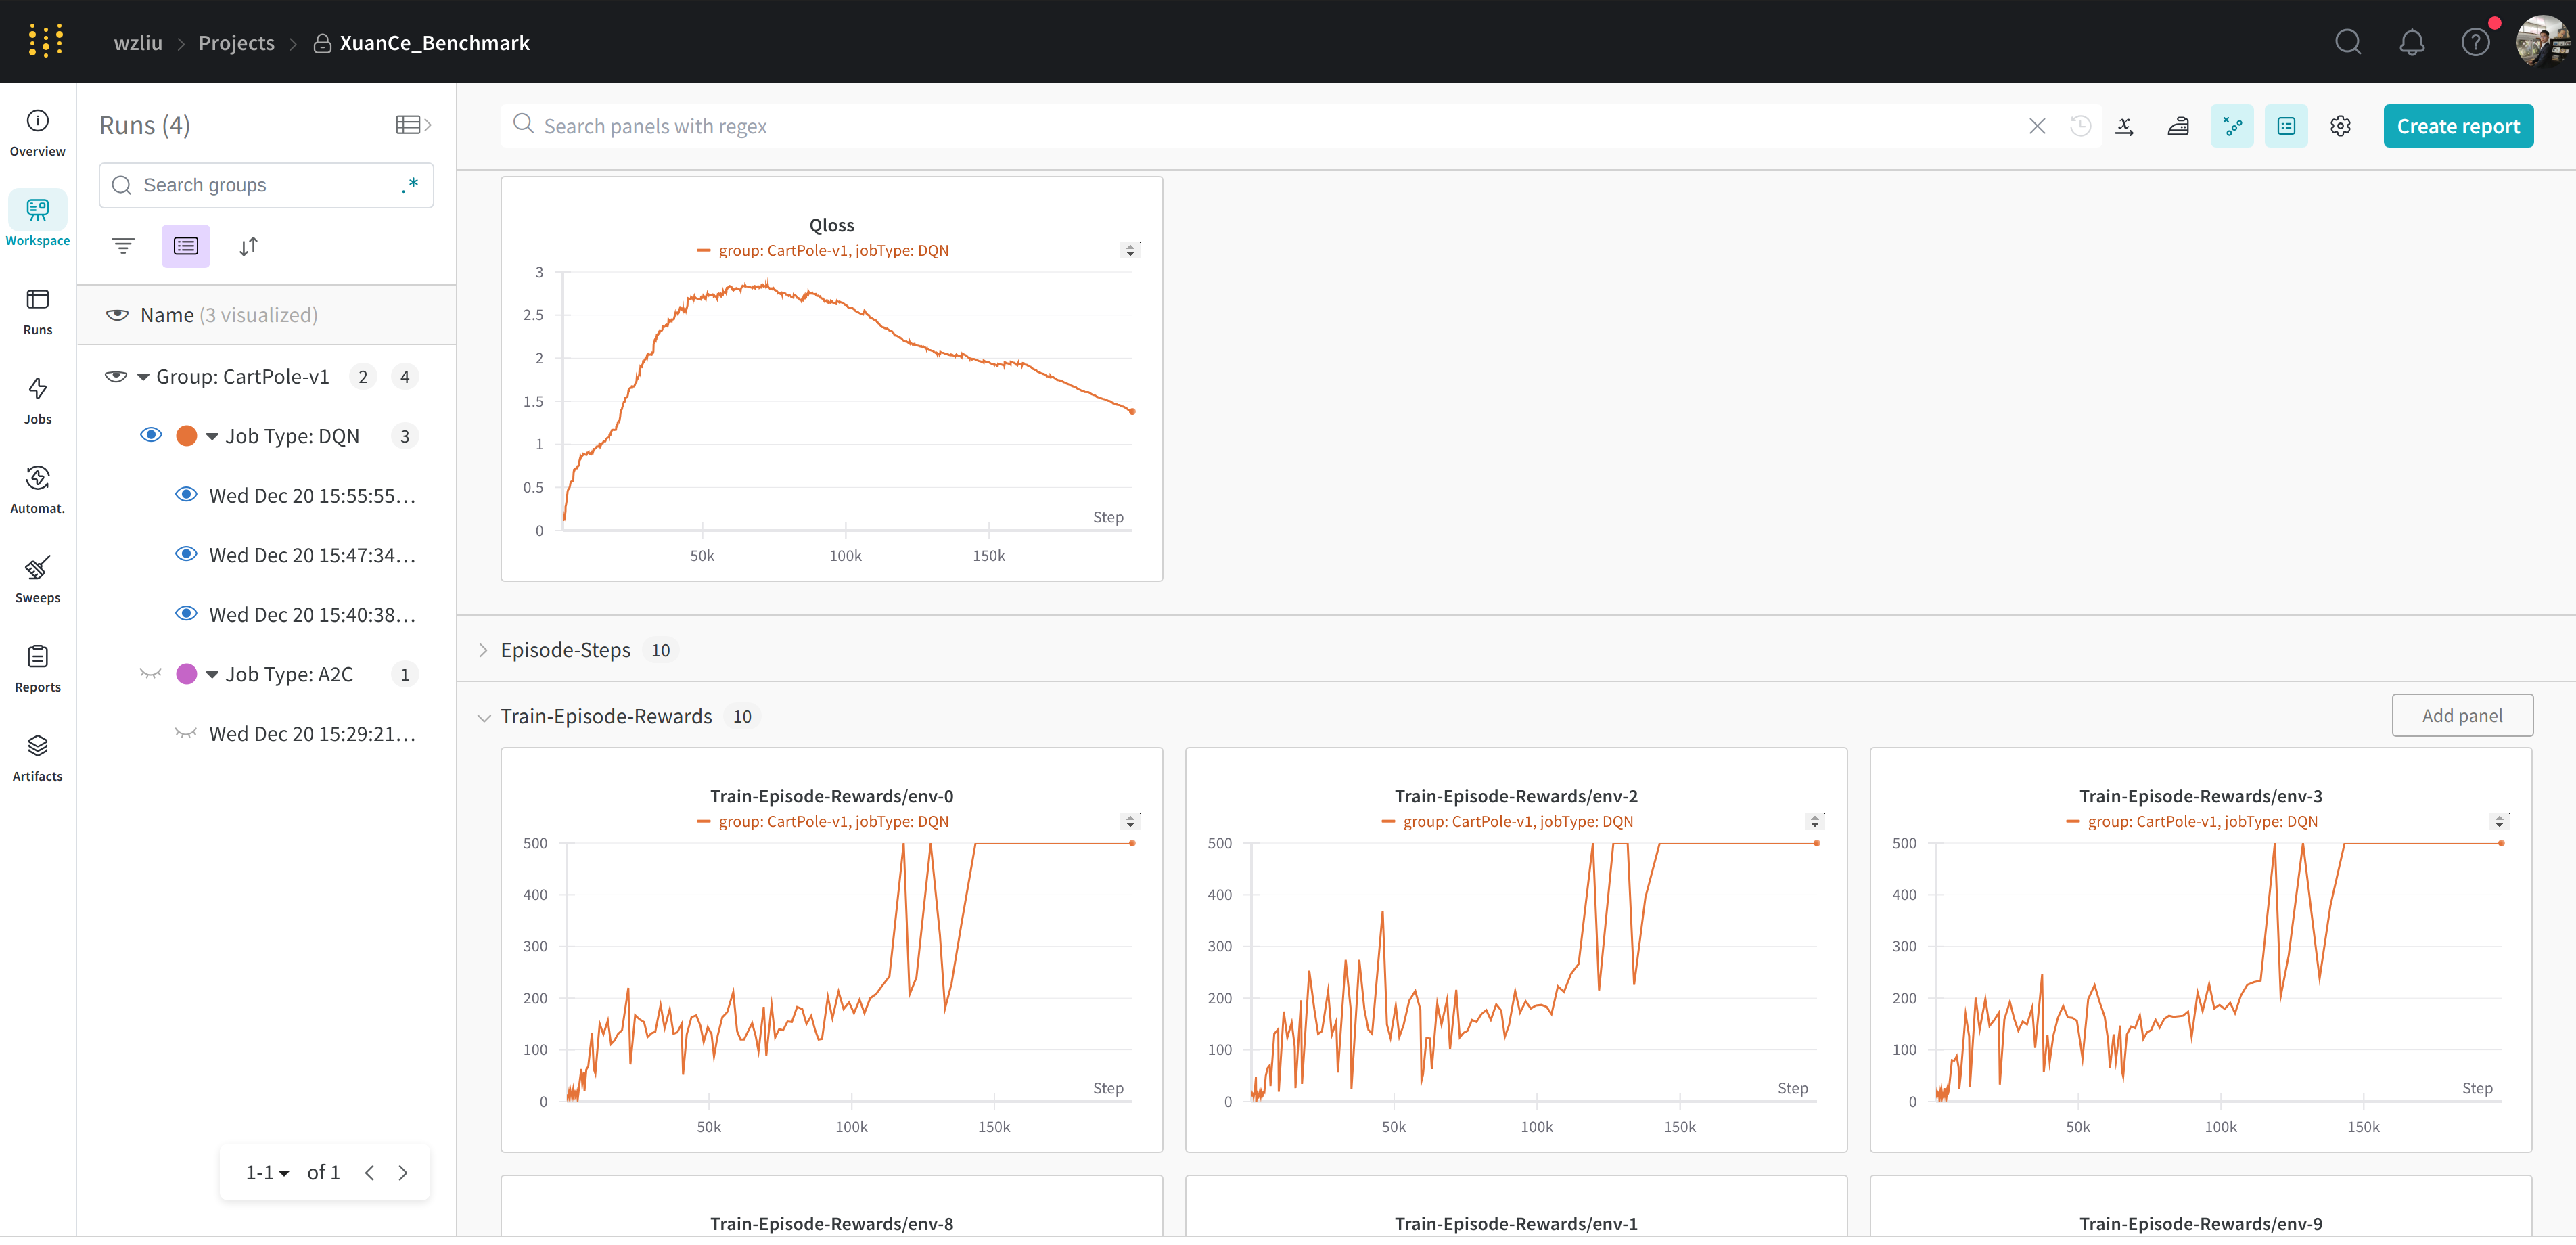Open the Sweeps sidebar page

[x=38, y=579]
